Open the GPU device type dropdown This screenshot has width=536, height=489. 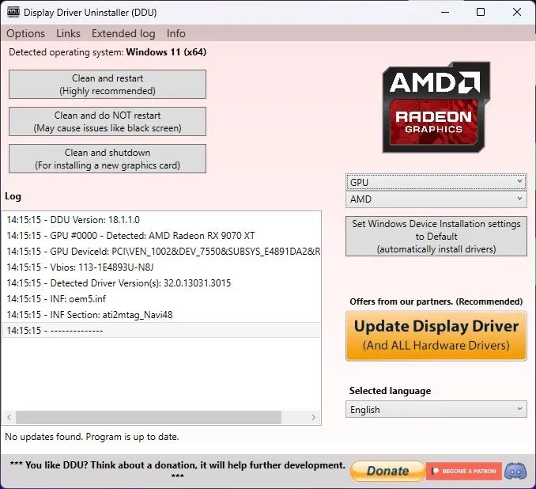436,181
